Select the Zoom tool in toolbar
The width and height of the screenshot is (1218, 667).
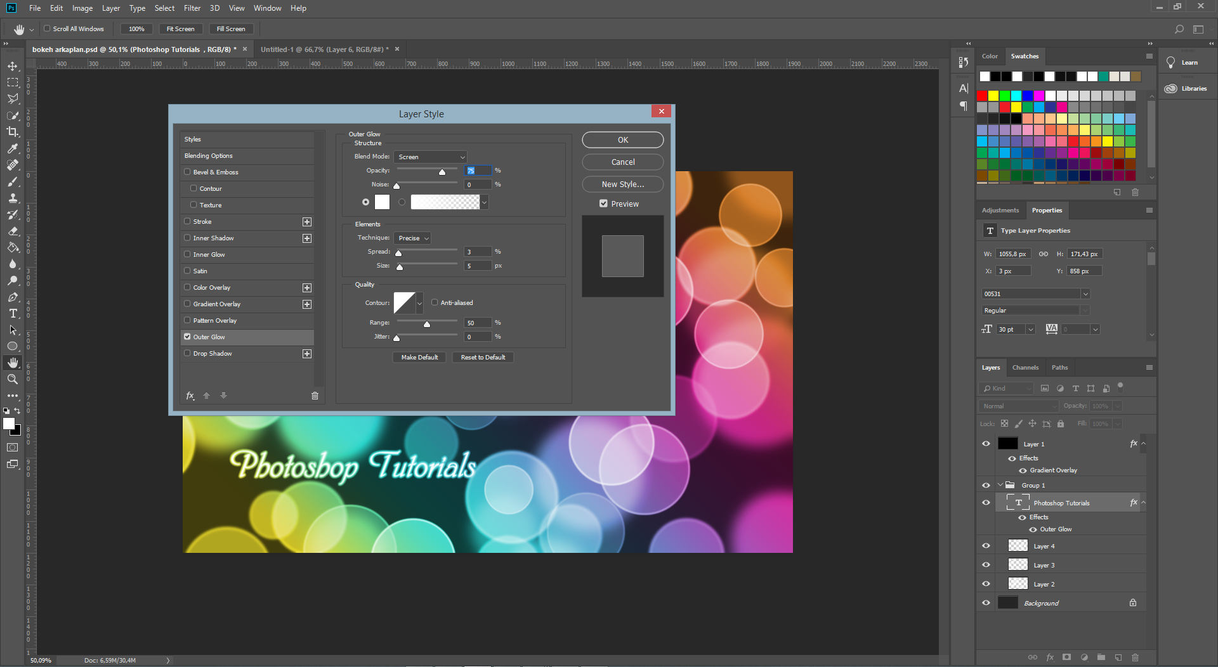pyautogui.click(x=13, y=379)
